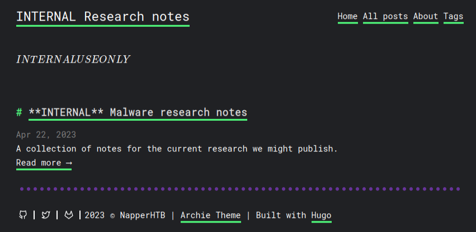The height and width of the screenshot is (232, 476).
Task: Click the arrow in Read more
Action: coord(68,163)
